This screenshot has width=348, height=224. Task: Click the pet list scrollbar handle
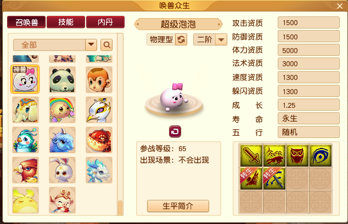(120, 208)
